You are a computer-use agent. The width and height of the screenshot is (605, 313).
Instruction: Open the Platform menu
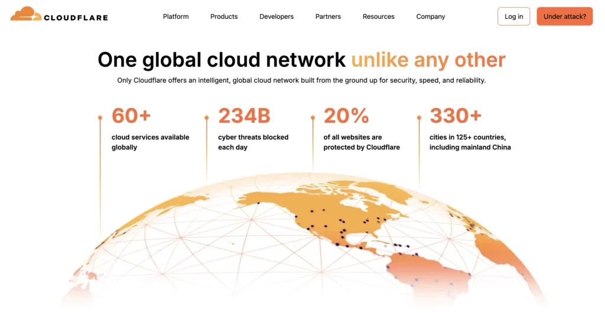(x=175, y=17)
